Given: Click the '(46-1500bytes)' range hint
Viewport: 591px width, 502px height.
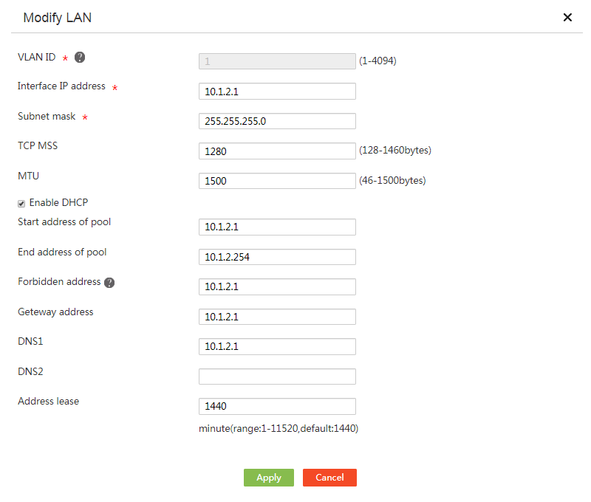Looking at the screenshot, I should coord(392,180).
